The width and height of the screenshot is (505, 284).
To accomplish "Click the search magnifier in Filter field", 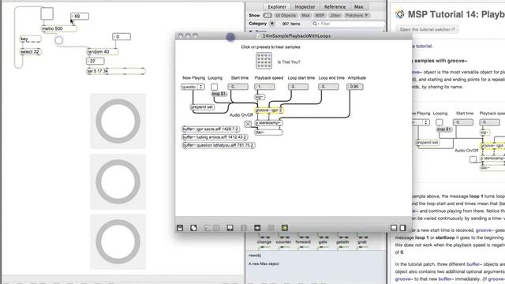I will point(315,24).
